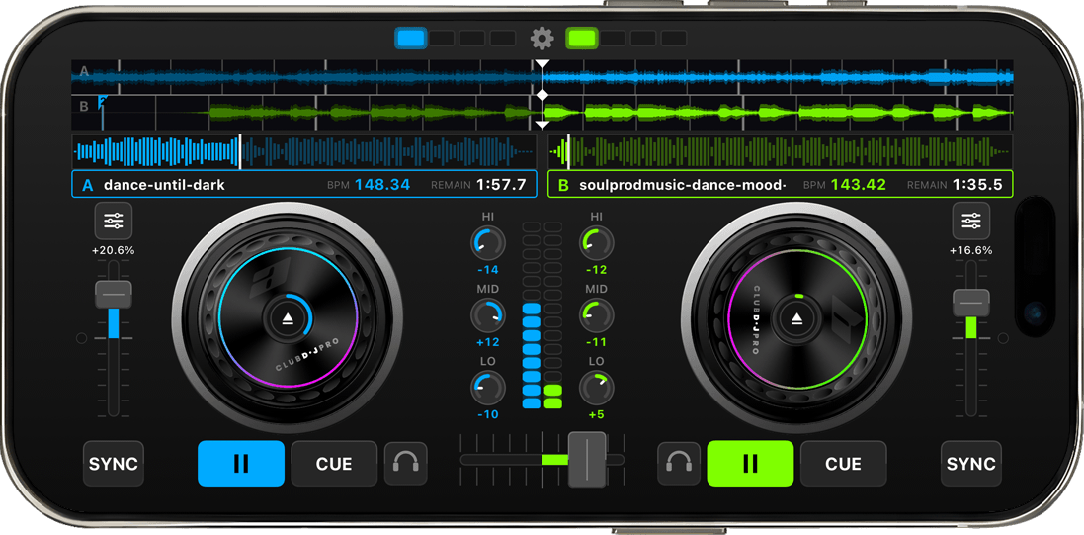Click deck B BPM value 143.42
This screenshot has width=1084, height=535.
click(x=859, y=185)
